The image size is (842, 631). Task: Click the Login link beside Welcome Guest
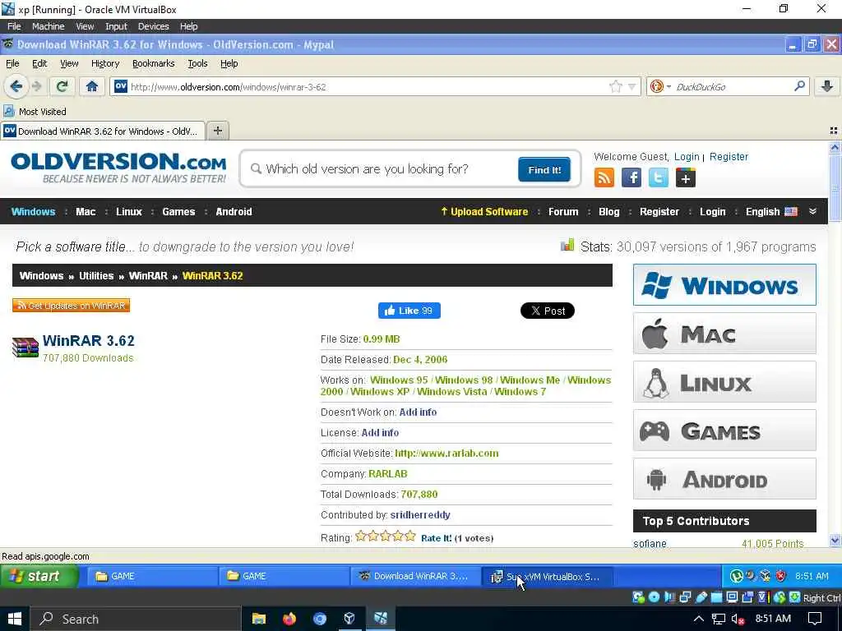point(687,157)
